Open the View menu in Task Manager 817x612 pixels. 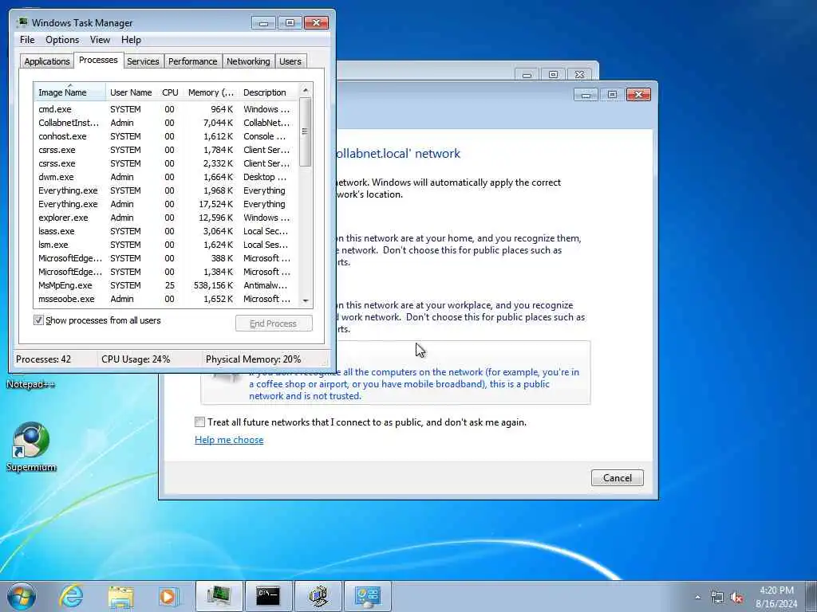pyautogui.click(x=100, y=40)
